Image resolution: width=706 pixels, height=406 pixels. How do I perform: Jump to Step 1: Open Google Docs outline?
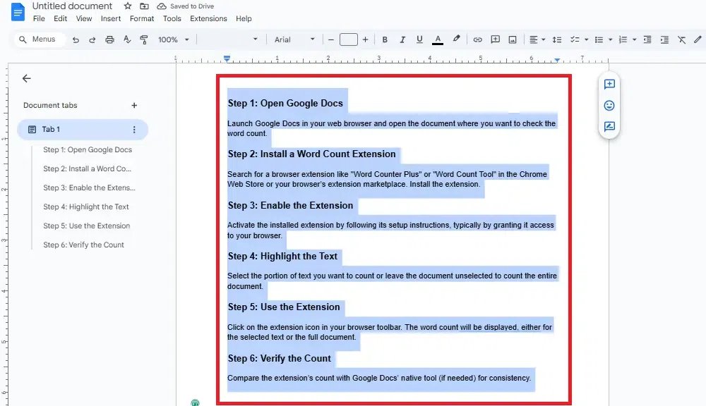[x=88, y=149]
